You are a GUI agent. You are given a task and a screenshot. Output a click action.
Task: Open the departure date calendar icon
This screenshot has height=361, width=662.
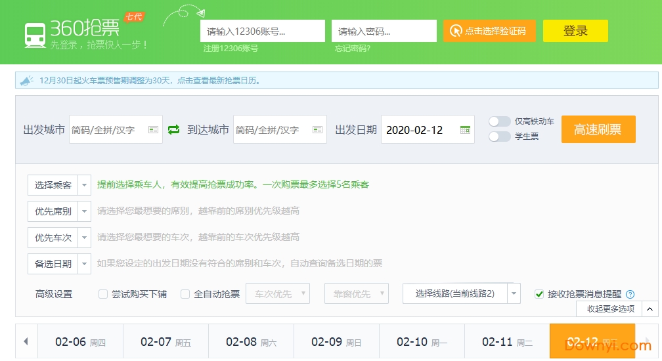pos(465,130)
